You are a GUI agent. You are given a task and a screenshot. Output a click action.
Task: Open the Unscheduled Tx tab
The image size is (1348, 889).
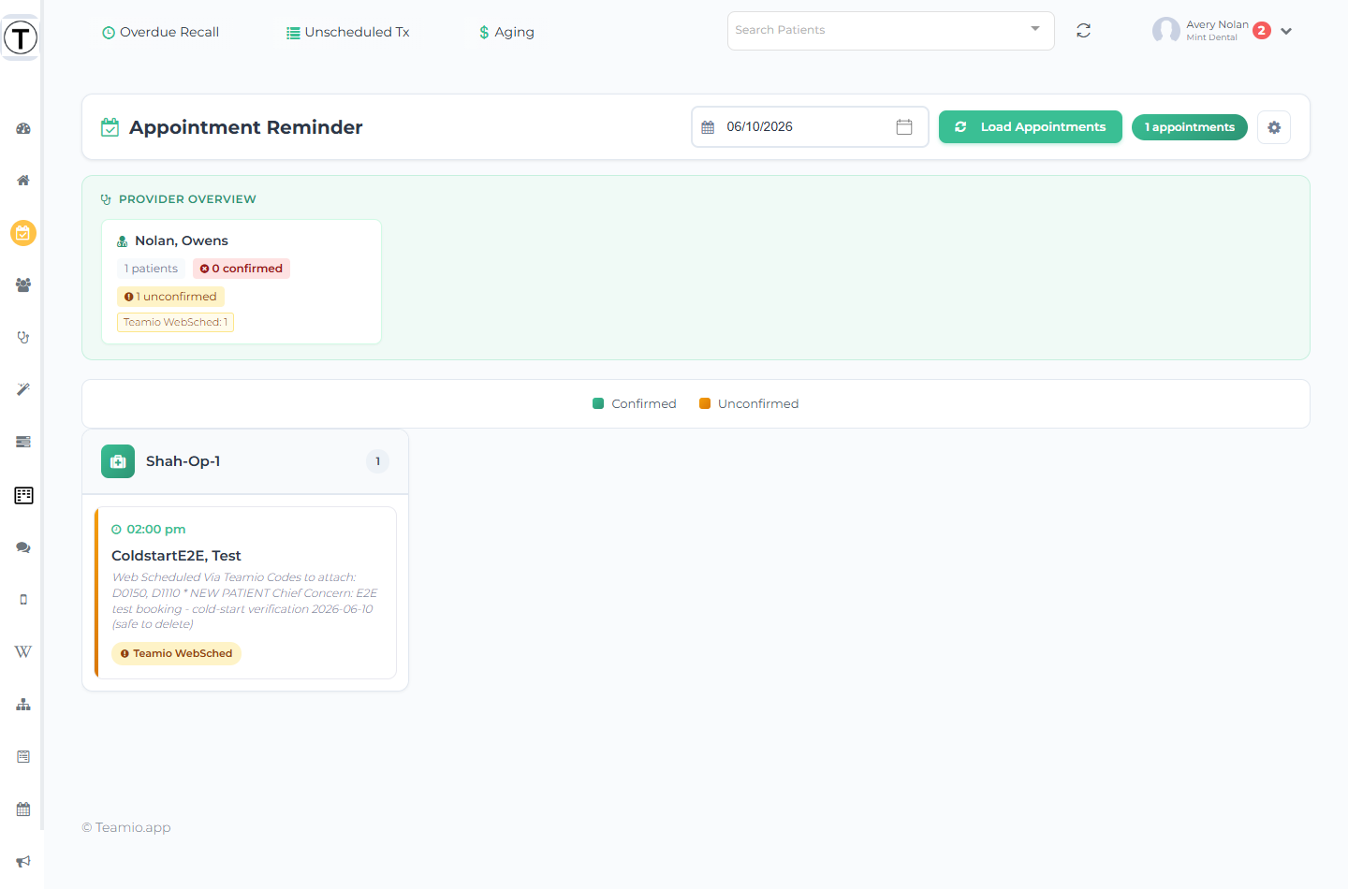point(347,32)
